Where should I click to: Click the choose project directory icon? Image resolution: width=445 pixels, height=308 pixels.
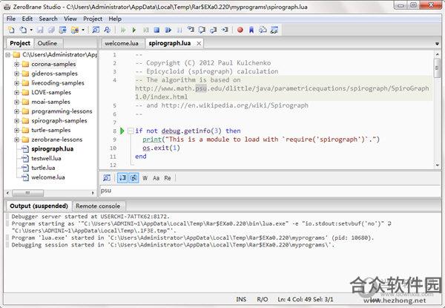tap(75, 30)
